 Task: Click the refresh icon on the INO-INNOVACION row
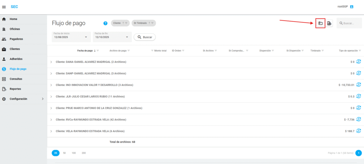pos(358,84)
